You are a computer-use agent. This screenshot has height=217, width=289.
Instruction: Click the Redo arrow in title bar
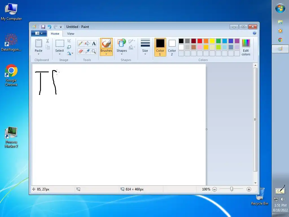(x=55, y=27)
